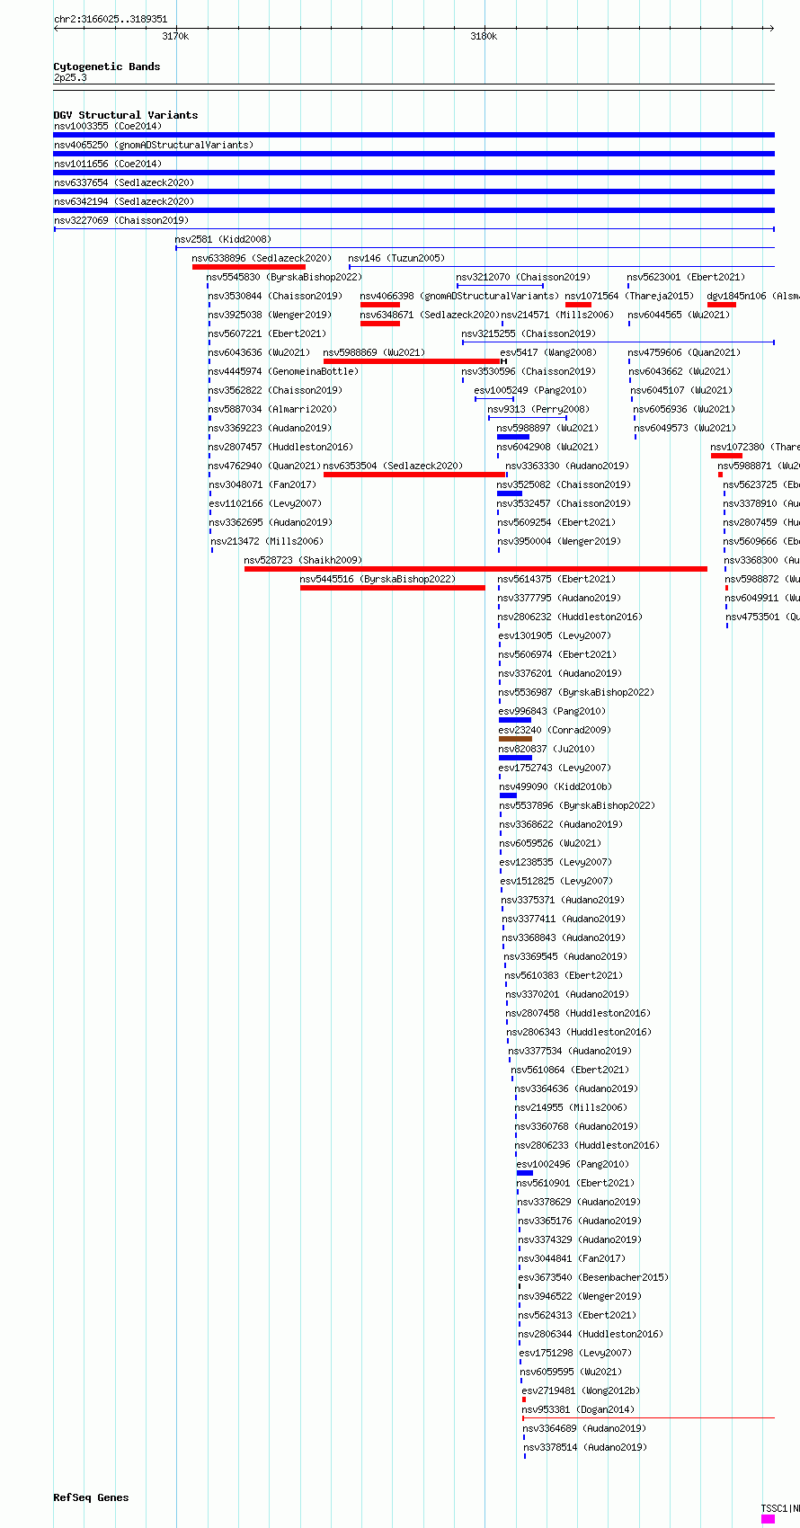Click nsv214571 (Mills2006) label
800x1528 pixels.
coord(557,315)
